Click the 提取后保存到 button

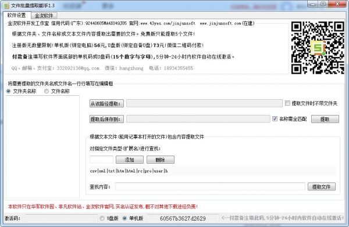106,119
